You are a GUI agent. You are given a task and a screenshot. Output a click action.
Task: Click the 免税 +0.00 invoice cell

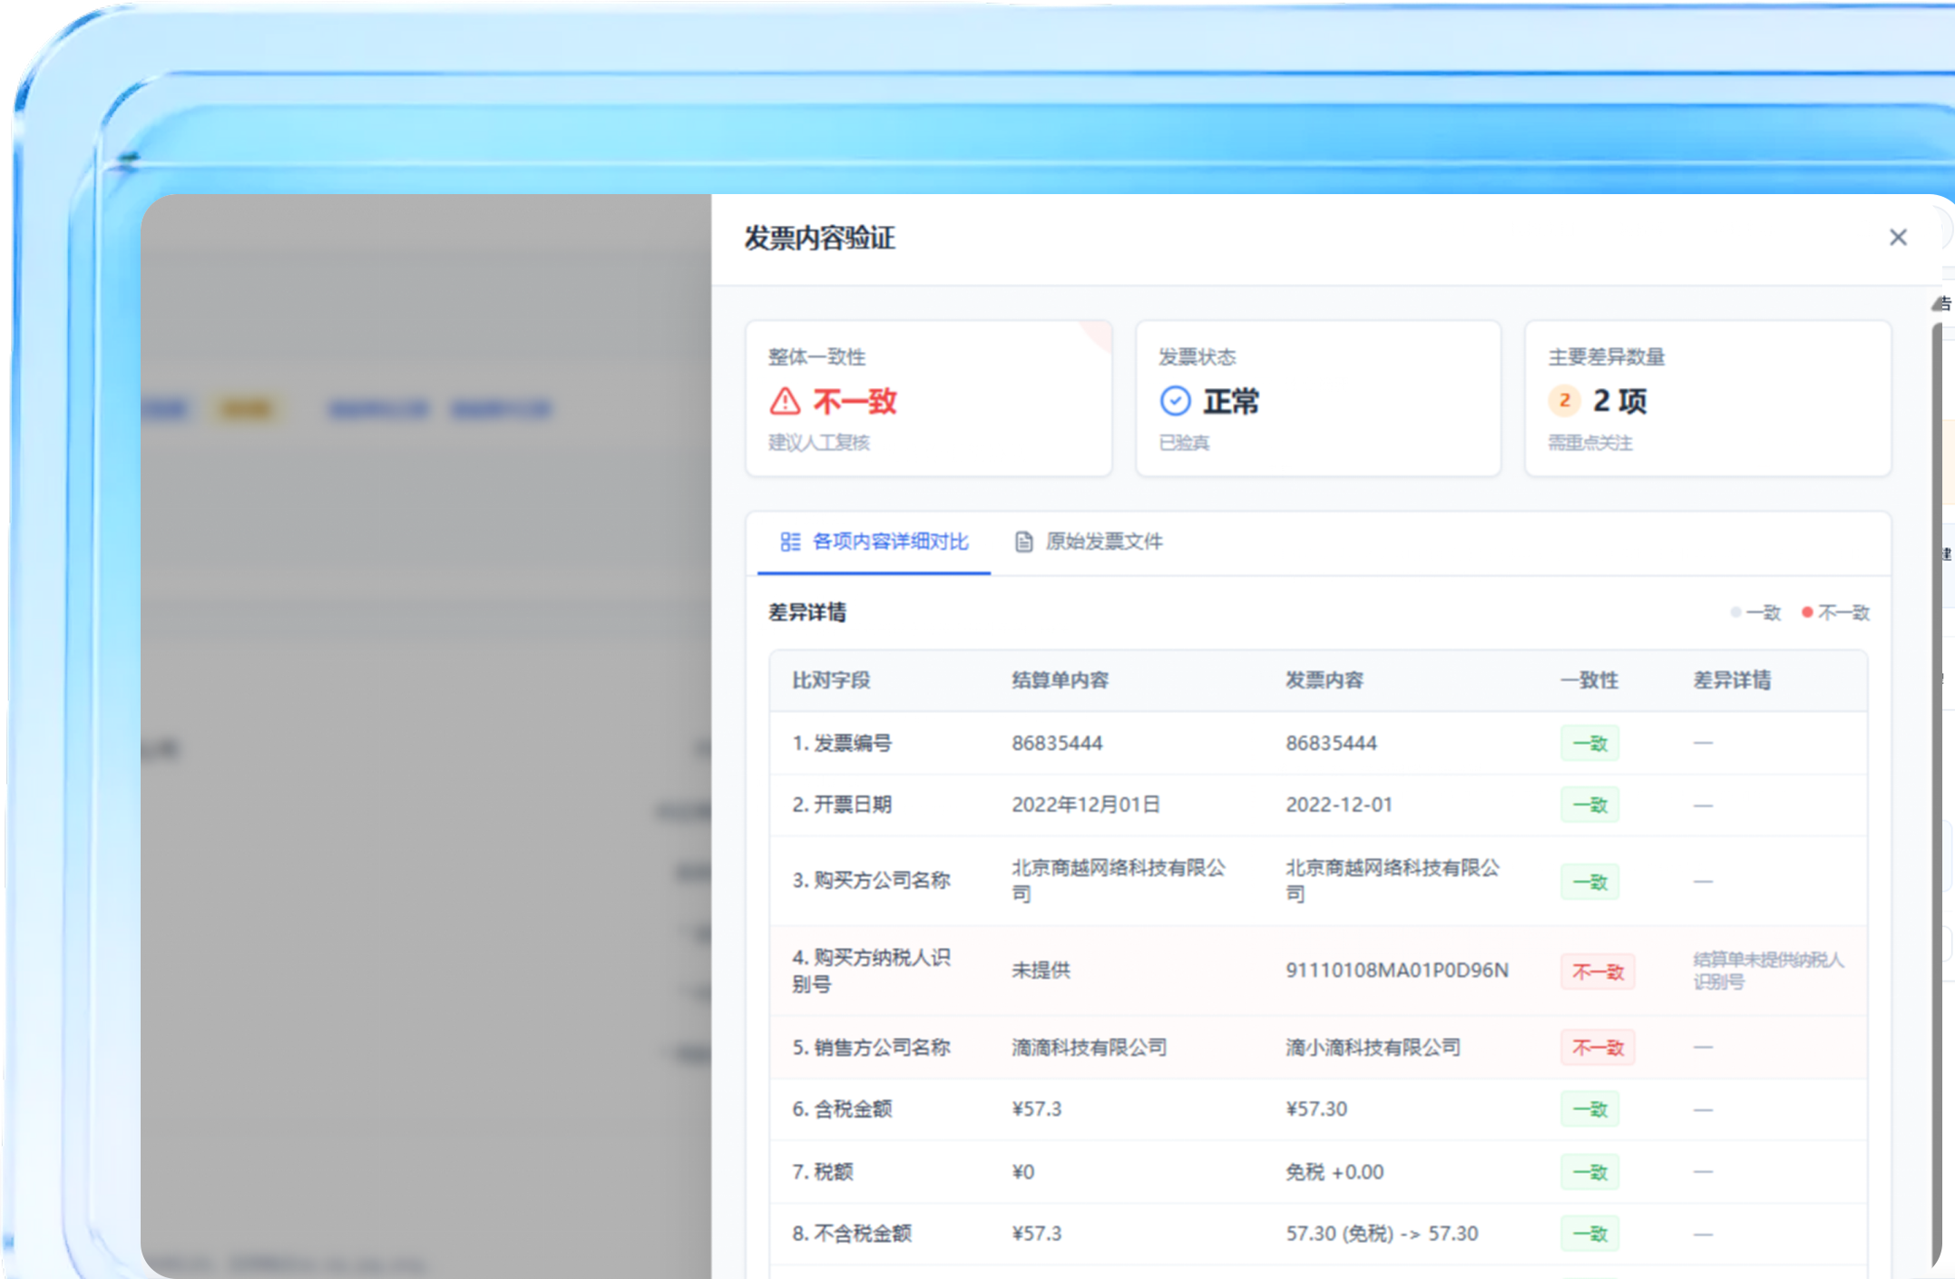pyautogui.click(x=1334, y=1172)
